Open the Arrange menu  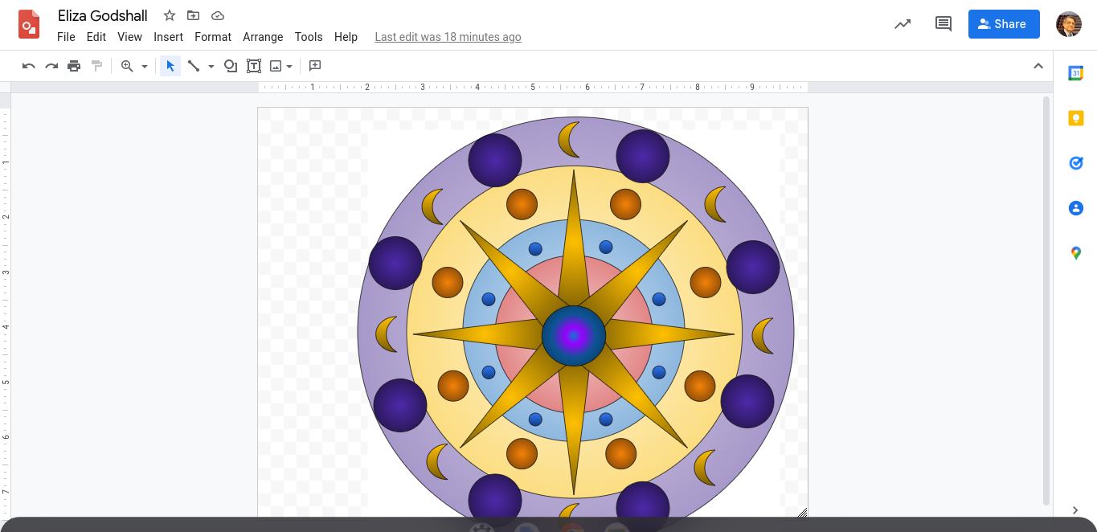[x=263, y=37]
